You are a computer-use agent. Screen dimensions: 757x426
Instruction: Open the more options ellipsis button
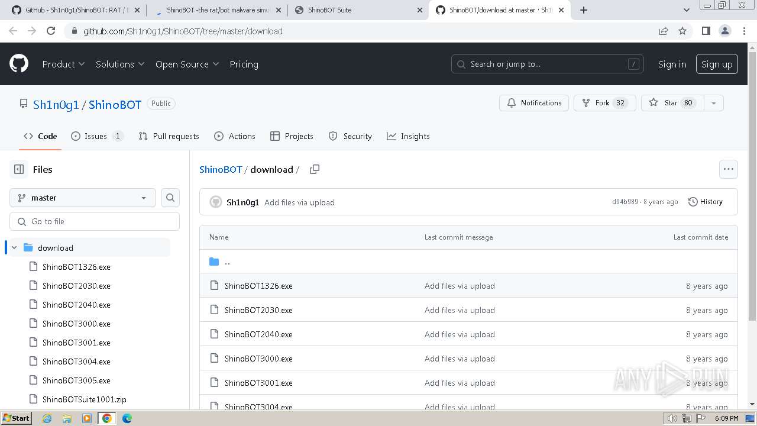[x=728, y=169]
